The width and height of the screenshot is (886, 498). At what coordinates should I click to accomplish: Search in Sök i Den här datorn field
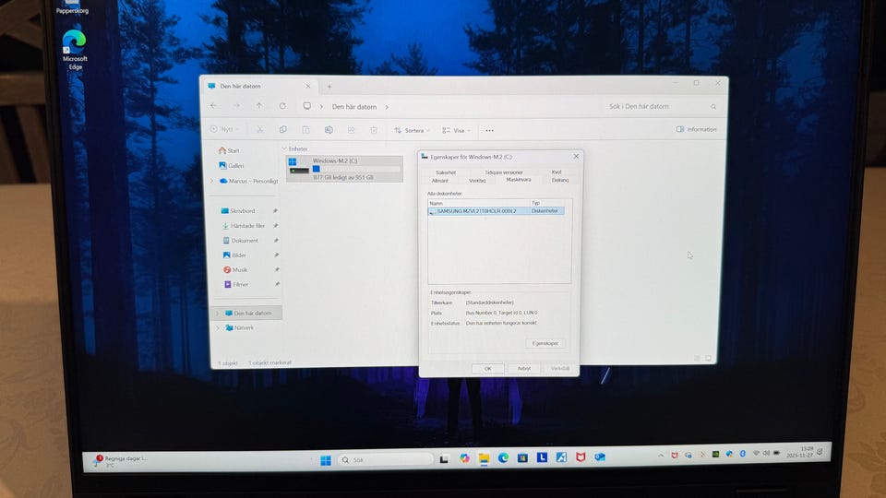pos(661,106)
